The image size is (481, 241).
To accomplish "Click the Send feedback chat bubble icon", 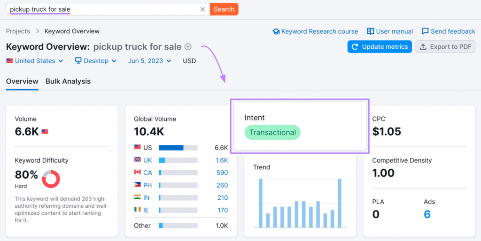I will (425, 31).
